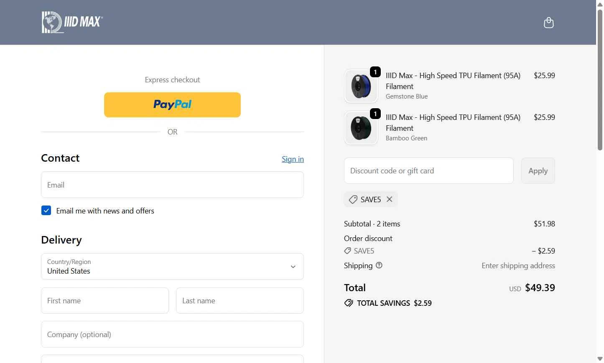This screenshot has width=604, height=363.
Task: Click the Delivery section heading
Action: tap(61, 240)
